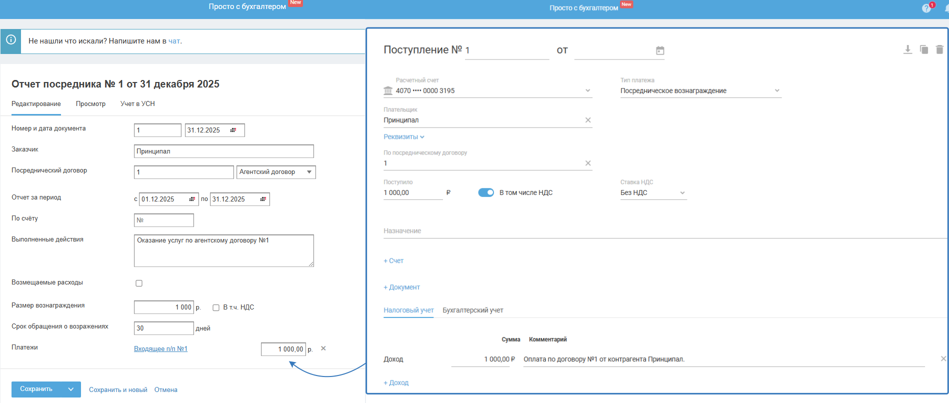Click Сохранить и новый
The height and width of the screenshot is (403, 949).
pyautogui.click(x=118, y=389)
